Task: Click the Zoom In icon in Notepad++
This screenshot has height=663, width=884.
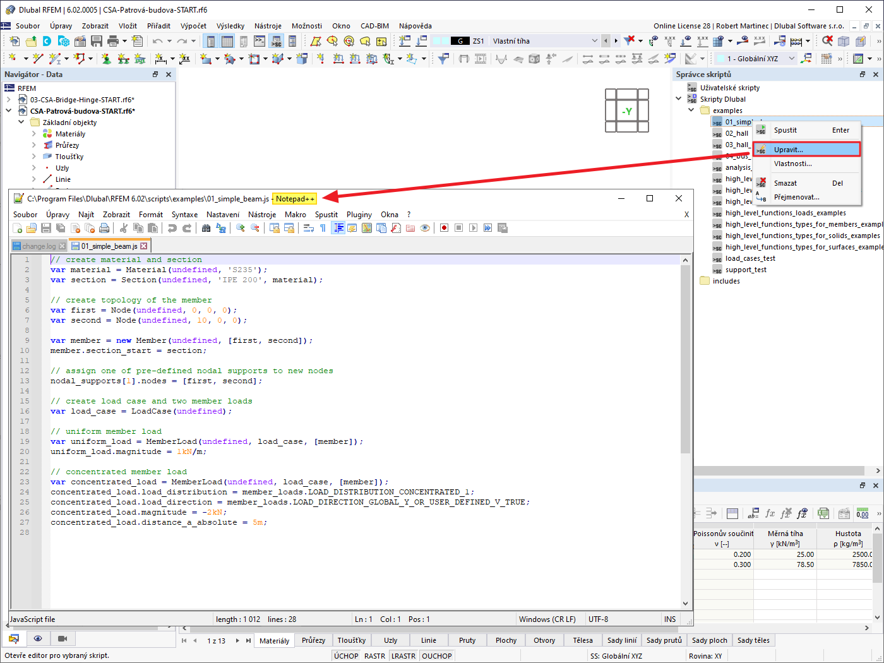Action: pyautogui.click(x=241, y=228)
